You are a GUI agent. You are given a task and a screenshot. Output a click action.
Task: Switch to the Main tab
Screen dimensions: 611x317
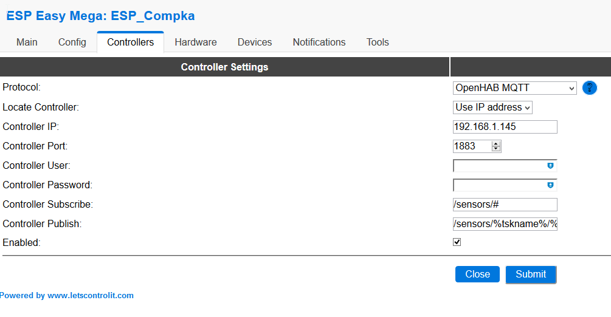tap(27, 43)
